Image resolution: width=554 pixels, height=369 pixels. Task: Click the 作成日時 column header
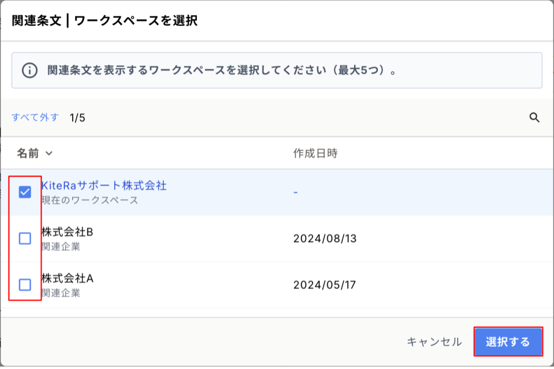(x=315, y=153)
